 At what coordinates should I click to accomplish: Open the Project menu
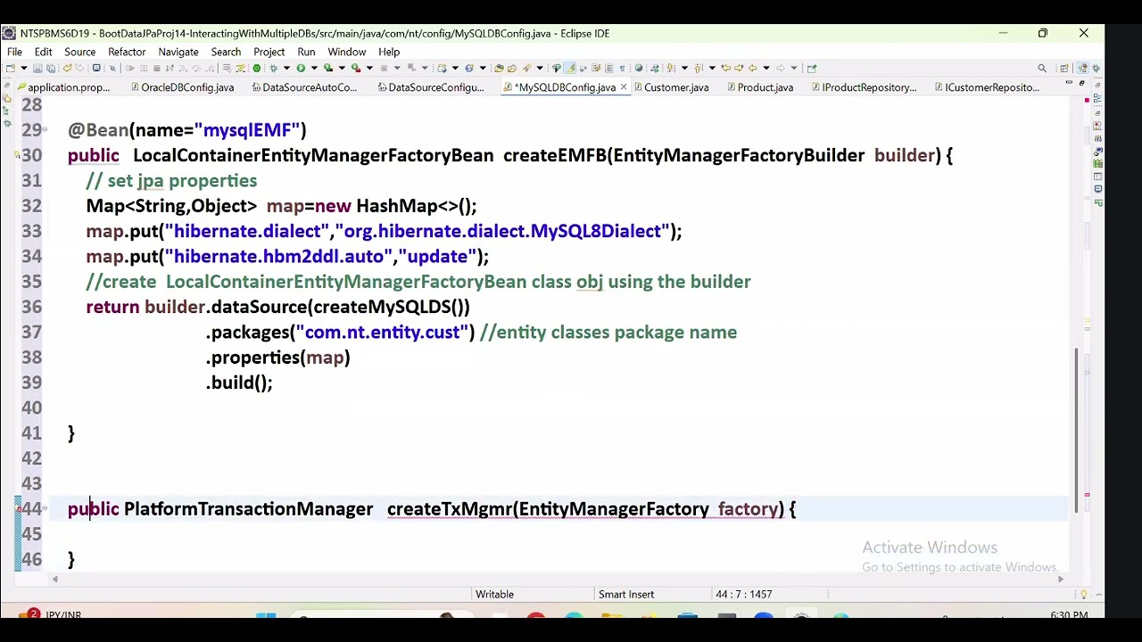[x=269, y=52]
